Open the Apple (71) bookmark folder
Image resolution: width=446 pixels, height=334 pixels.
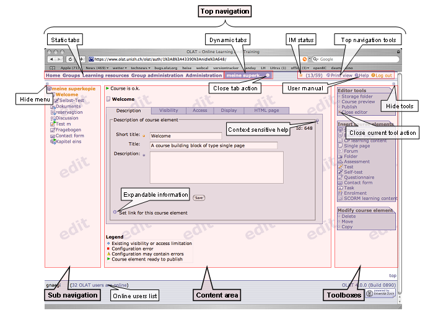69,68
